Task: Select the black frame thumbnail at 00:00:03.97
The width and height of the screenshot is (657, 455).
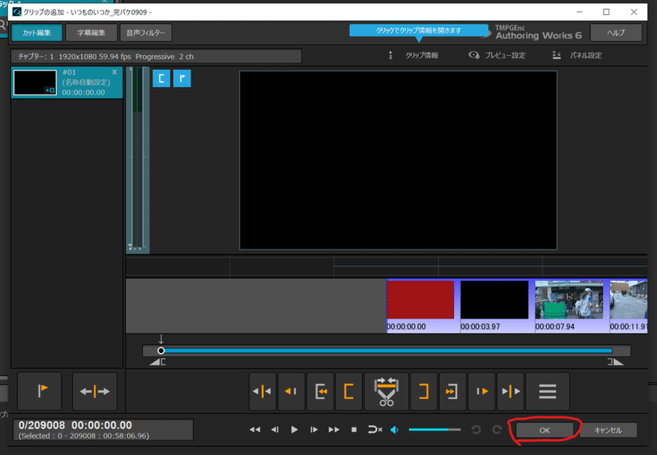Action: coord(494,300)
